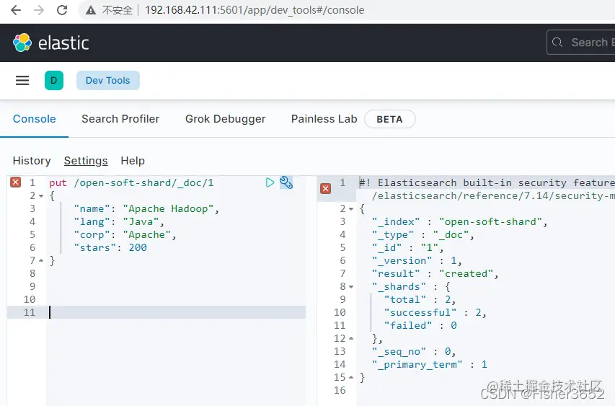Click the "failed" : 0 line
Image resolution: width=615 pixels, height=406 pixels.
pyautogui.click(x=420, y=325)
